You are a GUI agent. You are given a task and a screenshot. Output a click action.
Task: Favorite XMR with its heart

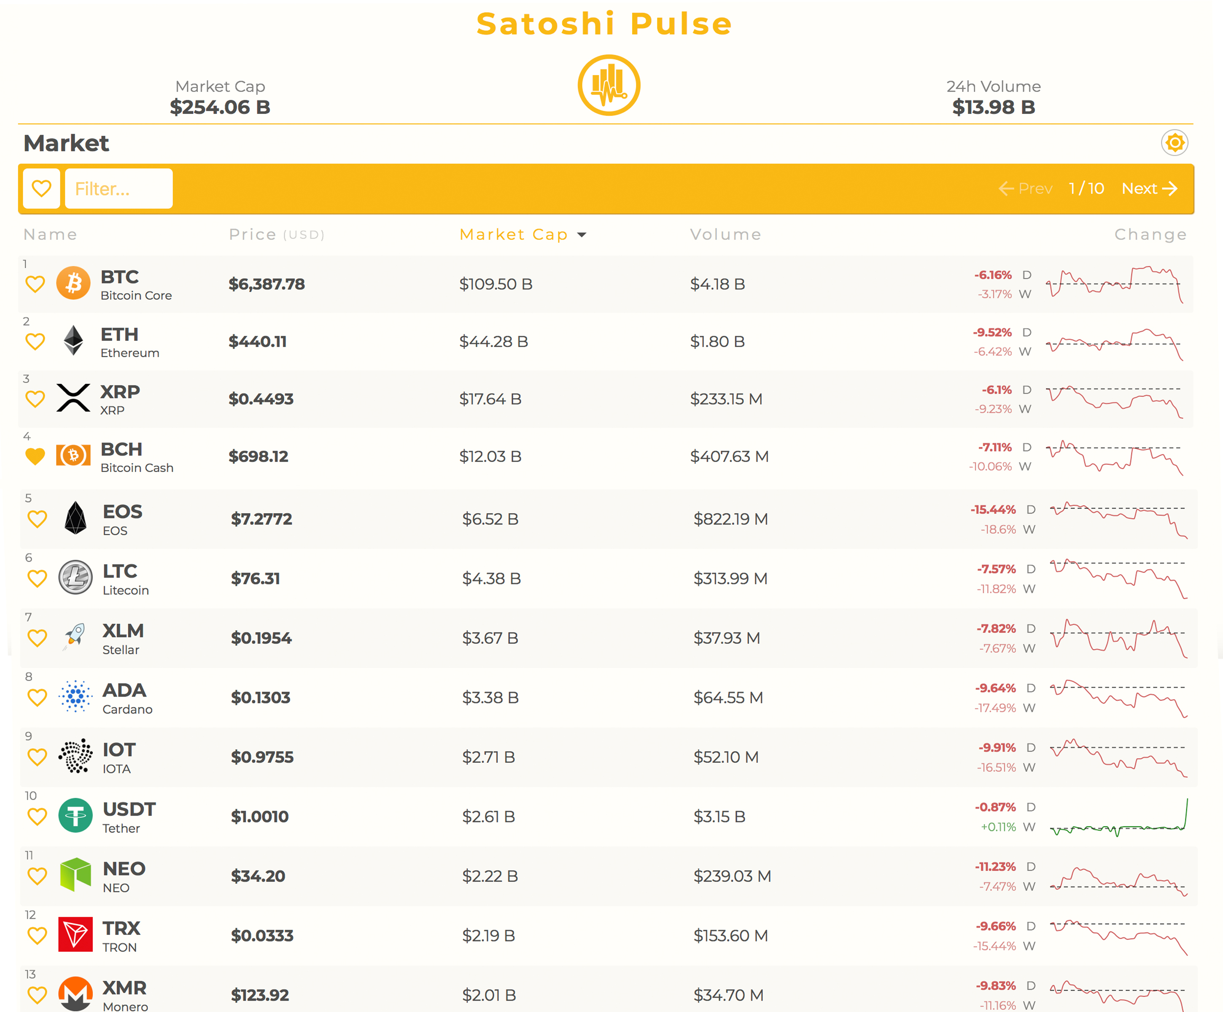point(37,995)
